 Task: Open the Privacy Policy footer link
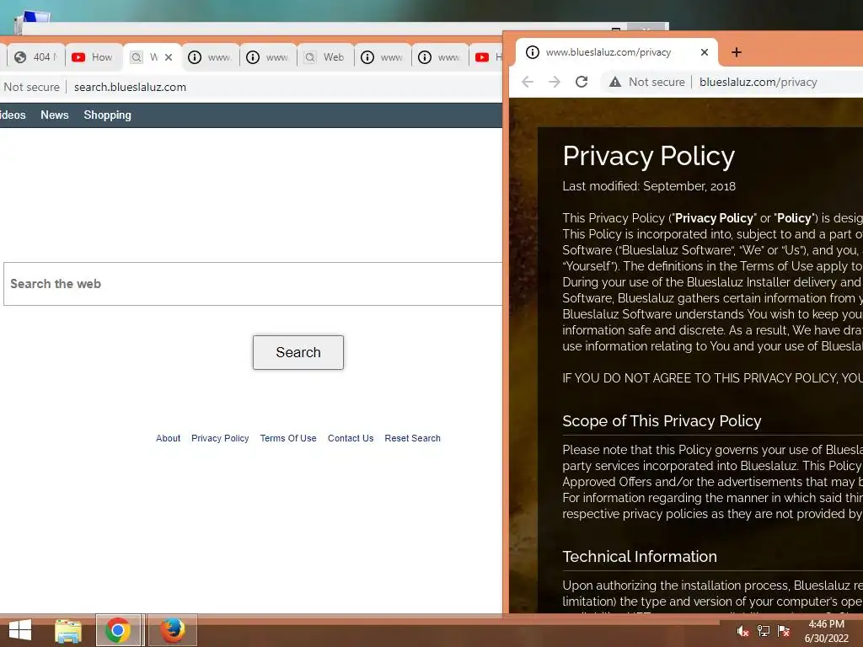(x=220, y=438)
